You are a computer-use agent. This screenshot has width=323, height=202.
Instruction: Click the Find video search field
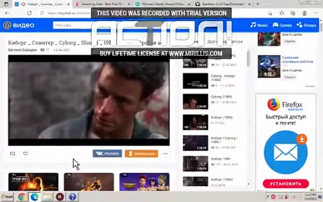(x=72, y=25)
